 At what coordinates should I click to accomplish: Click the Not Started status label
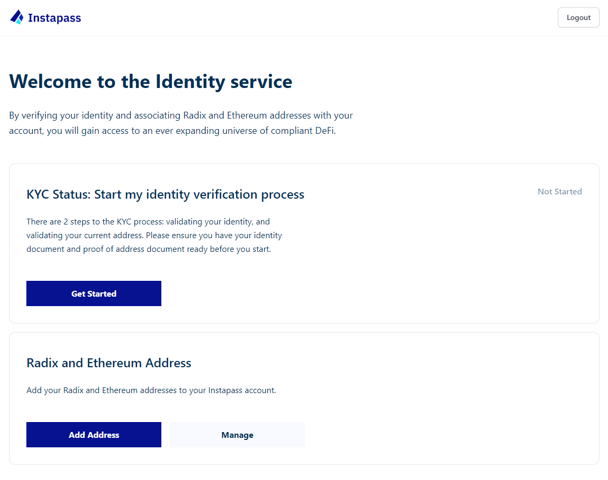click(x=559, y=191)
